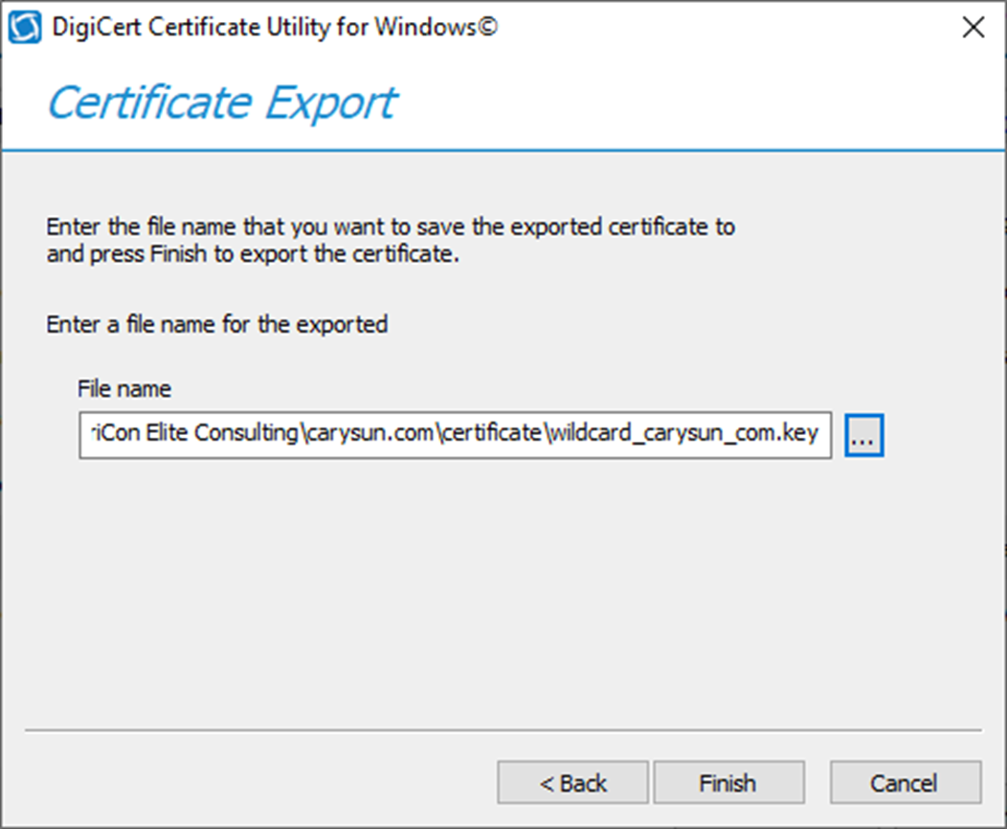The image size is (1007, 829).
Task: Click the DigiCert logo icon in title bar
Action: [x=25, y=28]
